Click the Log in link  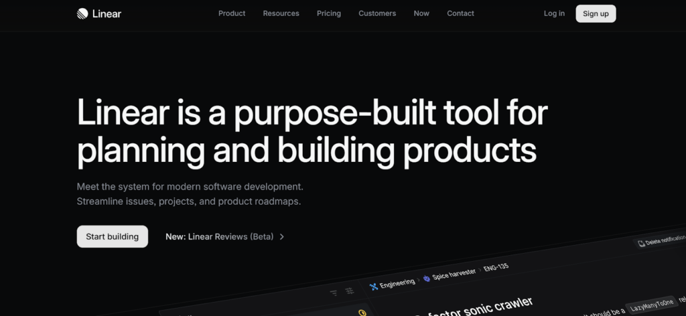(554, 13)
